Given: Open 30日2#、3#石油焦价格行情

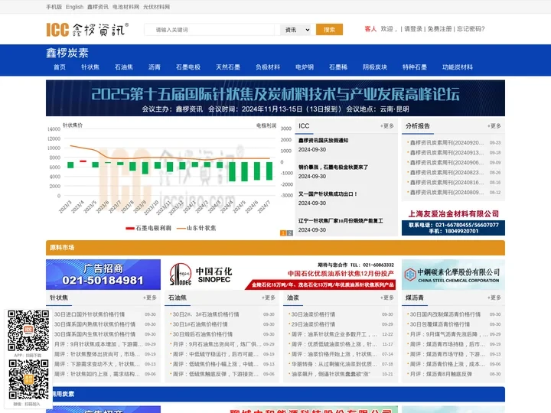Looking at the screenshot, I should [x=206, y=314].
